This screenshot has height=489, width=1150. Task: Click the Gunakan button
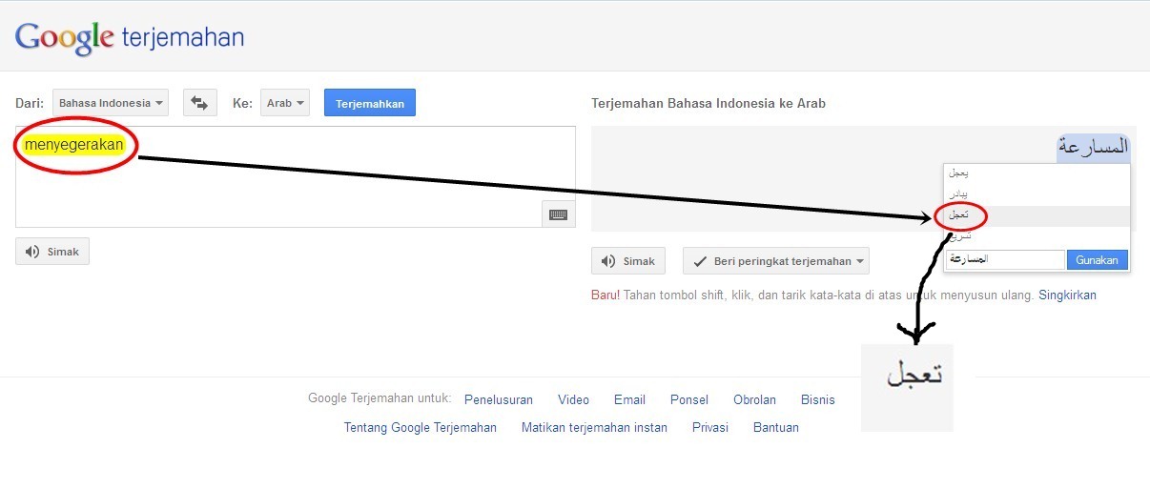[x=1097, y=259]
